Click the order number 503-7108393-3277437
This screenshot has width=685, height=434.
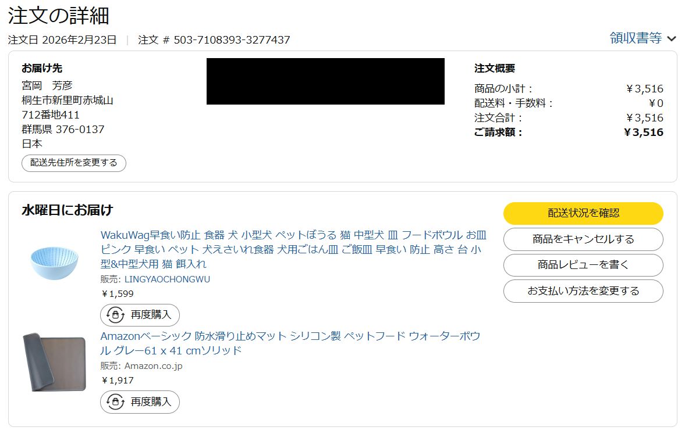click(x=232, y=40)
